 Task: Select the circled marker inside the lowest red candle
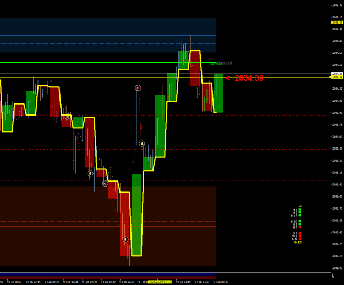(x=125, y=239)
